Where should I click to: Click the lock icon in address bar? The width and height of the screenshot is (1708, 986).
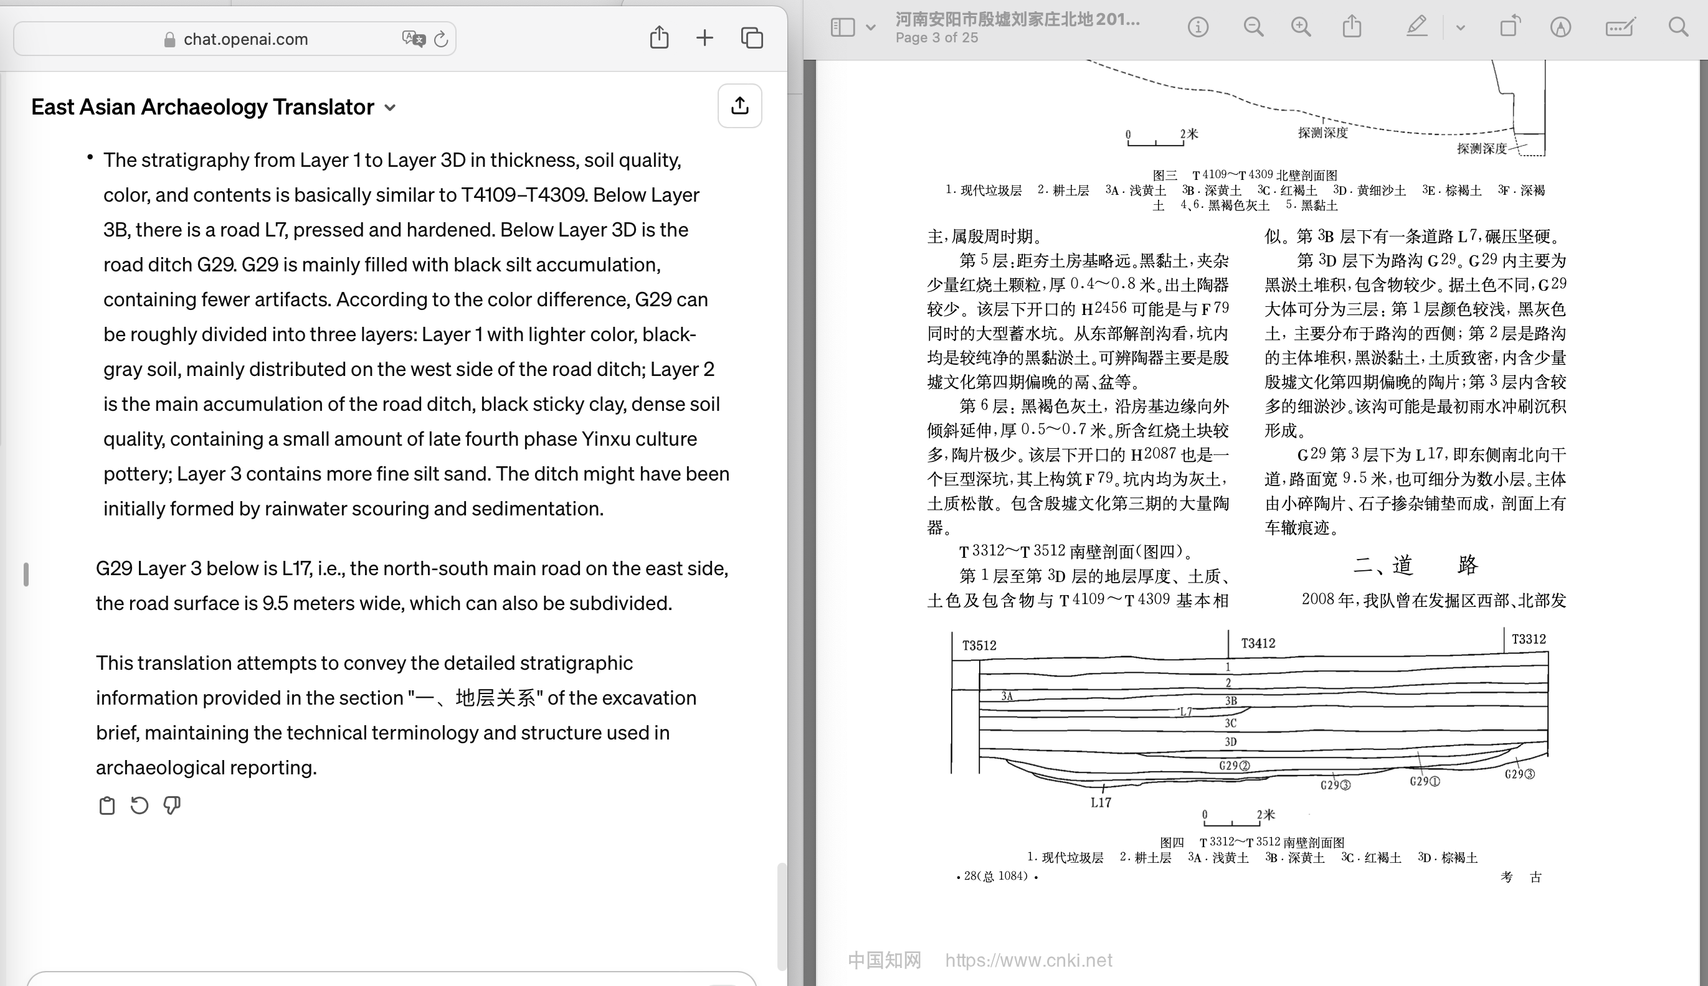[x=169, y=39]
